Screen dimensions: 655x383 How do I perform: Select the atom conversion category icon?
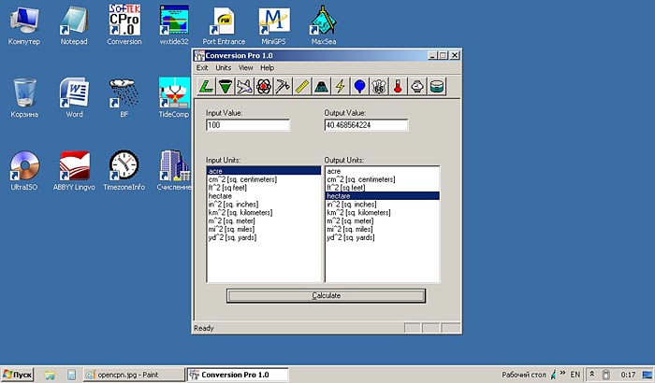point(264,86)
